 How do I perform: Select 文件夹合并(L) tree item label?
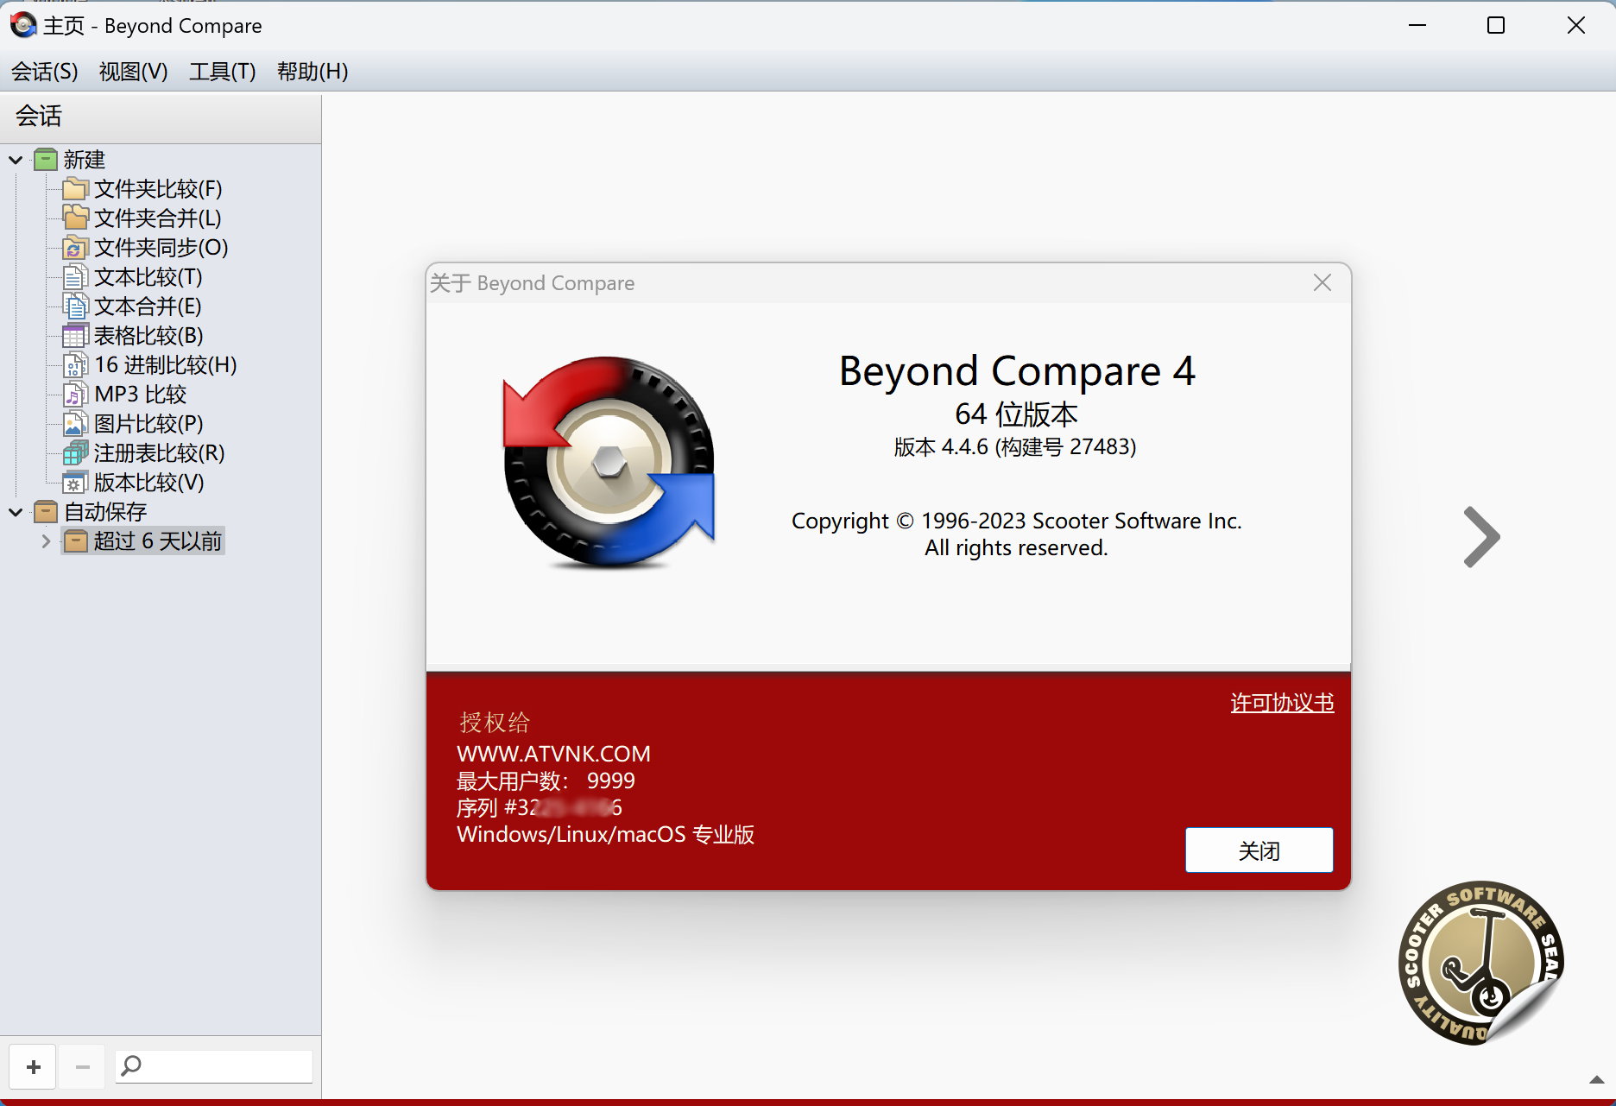click(x=158, y=218)
